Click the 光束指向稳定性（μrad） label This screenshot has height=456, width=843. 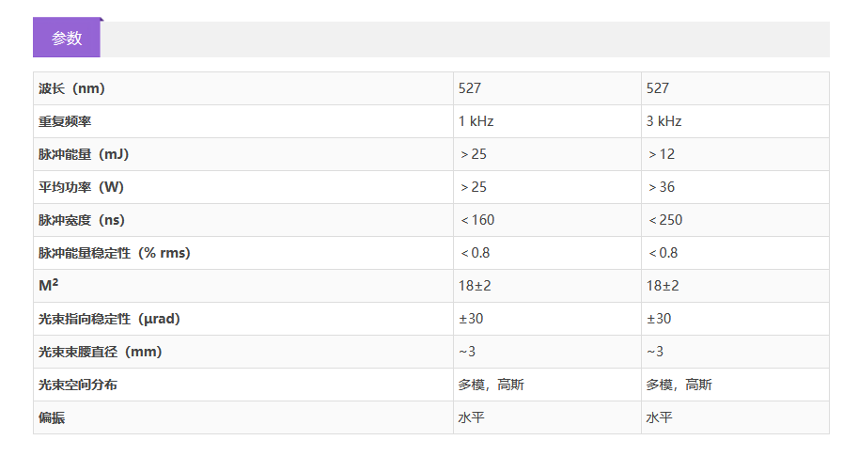109,319
